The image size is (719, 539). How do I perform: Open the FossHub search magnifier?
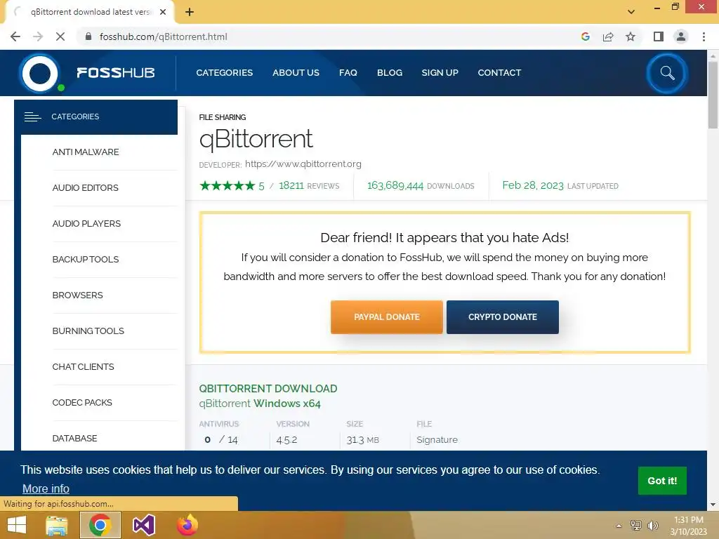point(667,73)
